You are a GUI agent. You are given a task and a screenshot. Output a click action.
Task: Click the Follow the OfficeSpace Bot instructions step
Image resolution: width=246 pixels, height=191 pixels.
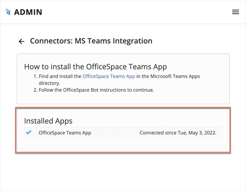96,90
